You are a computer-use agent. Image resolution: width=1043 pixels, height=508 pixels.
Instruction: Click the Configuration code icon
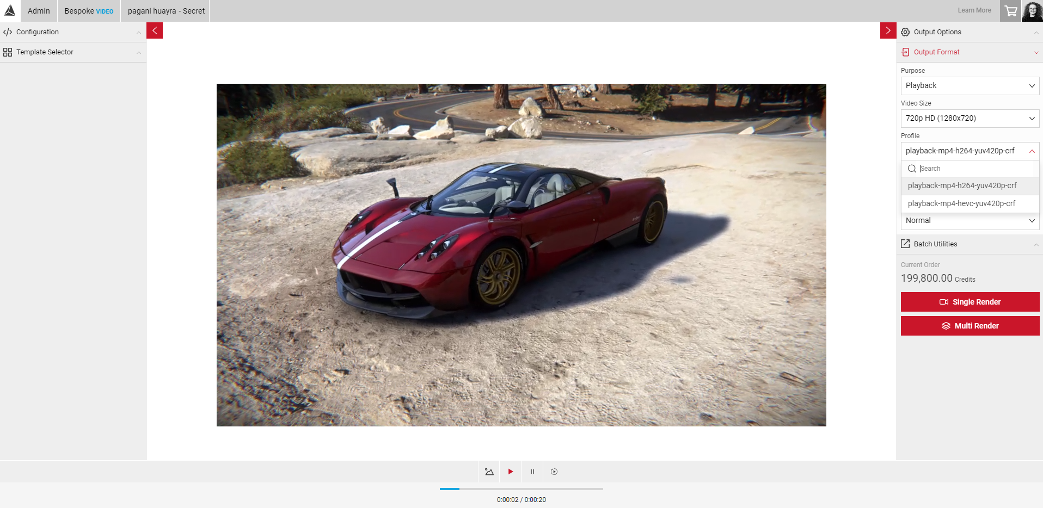click(x=8, y=32)
